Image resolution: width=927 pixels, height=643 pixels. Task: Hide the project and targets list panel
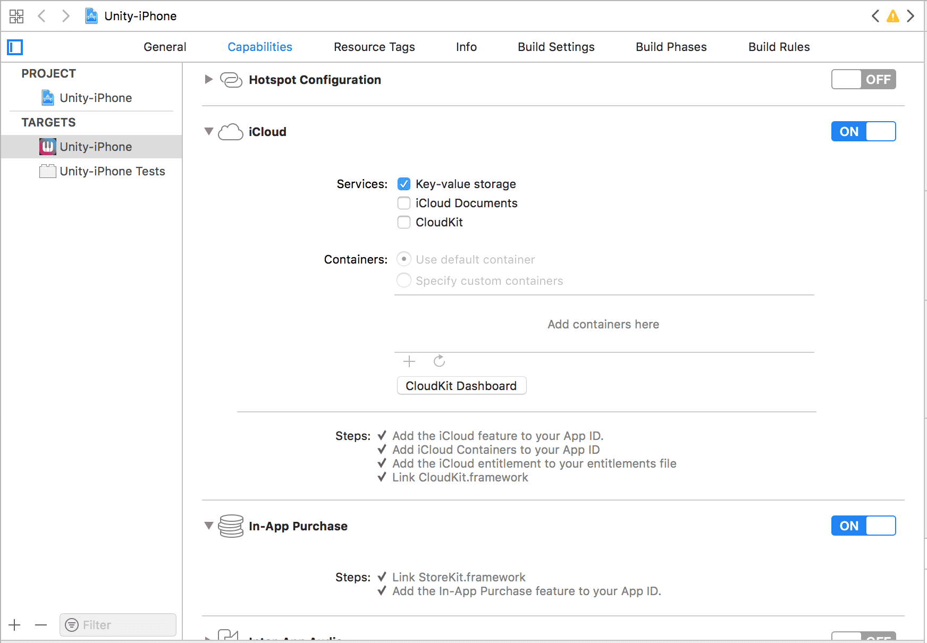pos(15,47)
